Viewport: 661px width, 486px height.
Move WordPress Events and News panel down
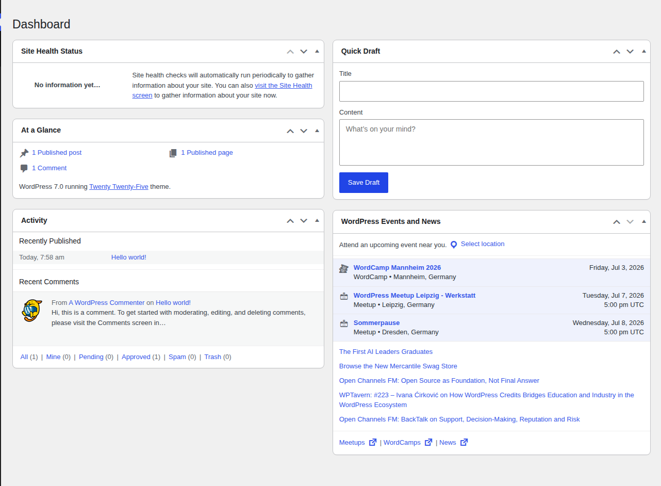click(630, 222)
